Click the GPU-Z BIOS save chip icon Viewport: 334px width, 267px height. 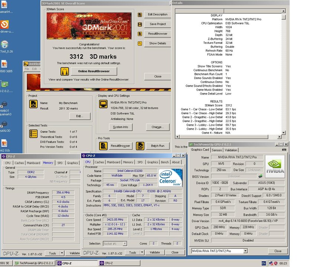(260, 176)
